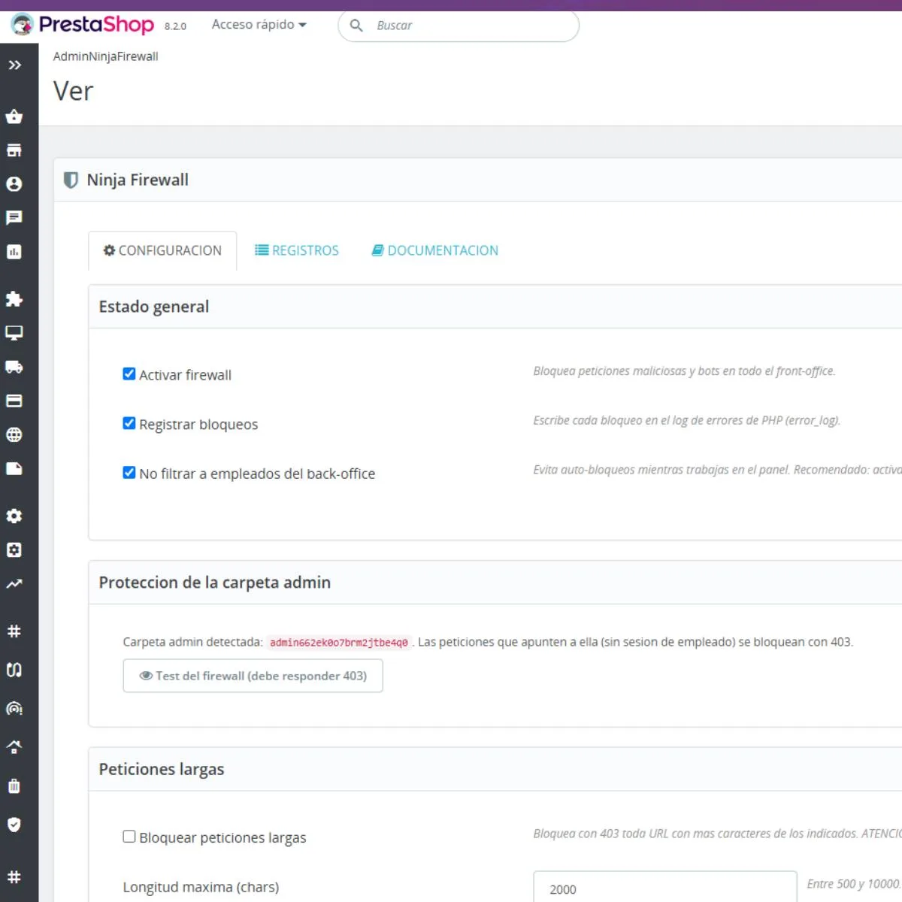The height and width of the screenshot is (902, 902).
Task: Click the search magnifier icon
Action: tap(356, 26)
